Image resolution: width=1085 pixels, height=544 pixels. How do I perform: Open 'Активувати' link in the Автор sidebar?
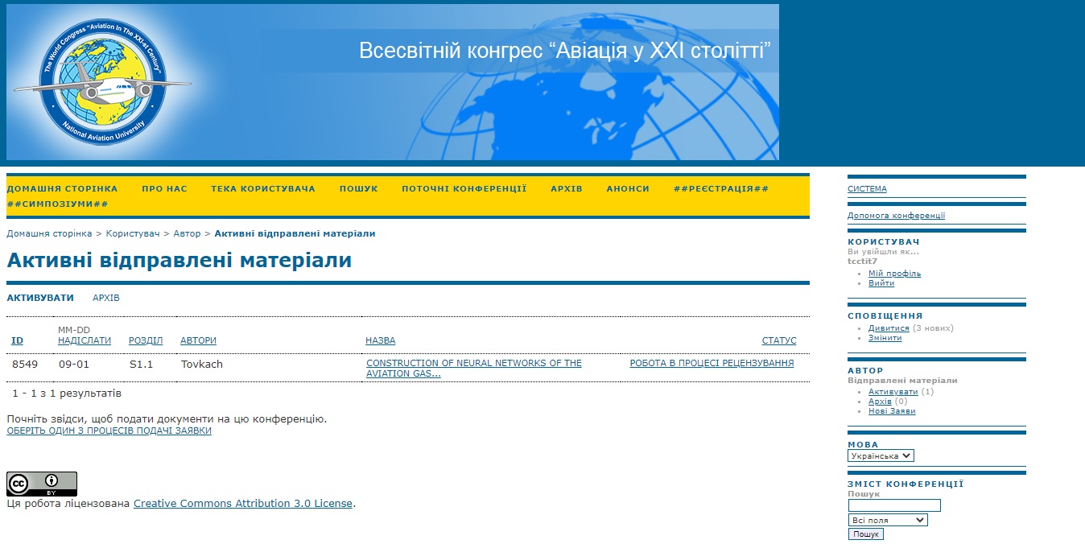[x=893, y=392]
